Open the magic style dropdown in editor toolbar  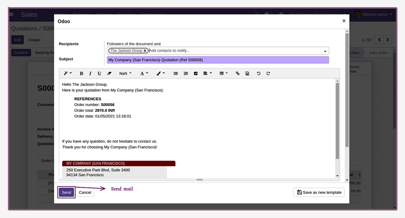click(x=68, y=74)
